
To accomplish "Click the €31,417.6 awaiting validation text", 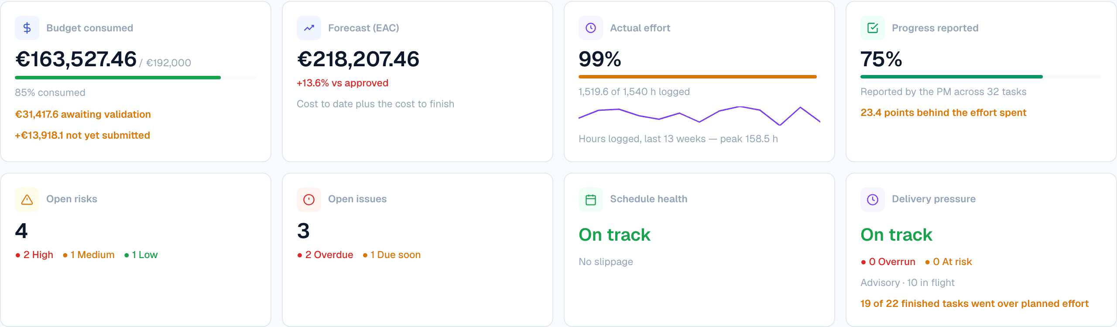I will tap(83, 114).
